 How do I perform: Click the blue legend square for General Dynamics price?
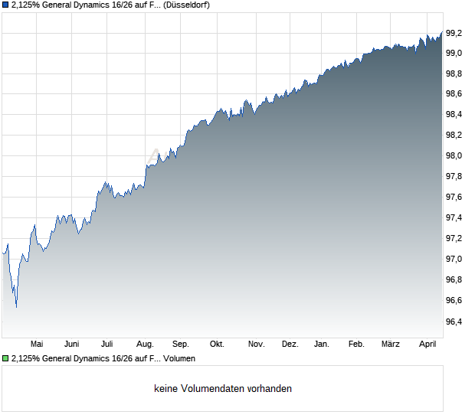tap(5, 5)
